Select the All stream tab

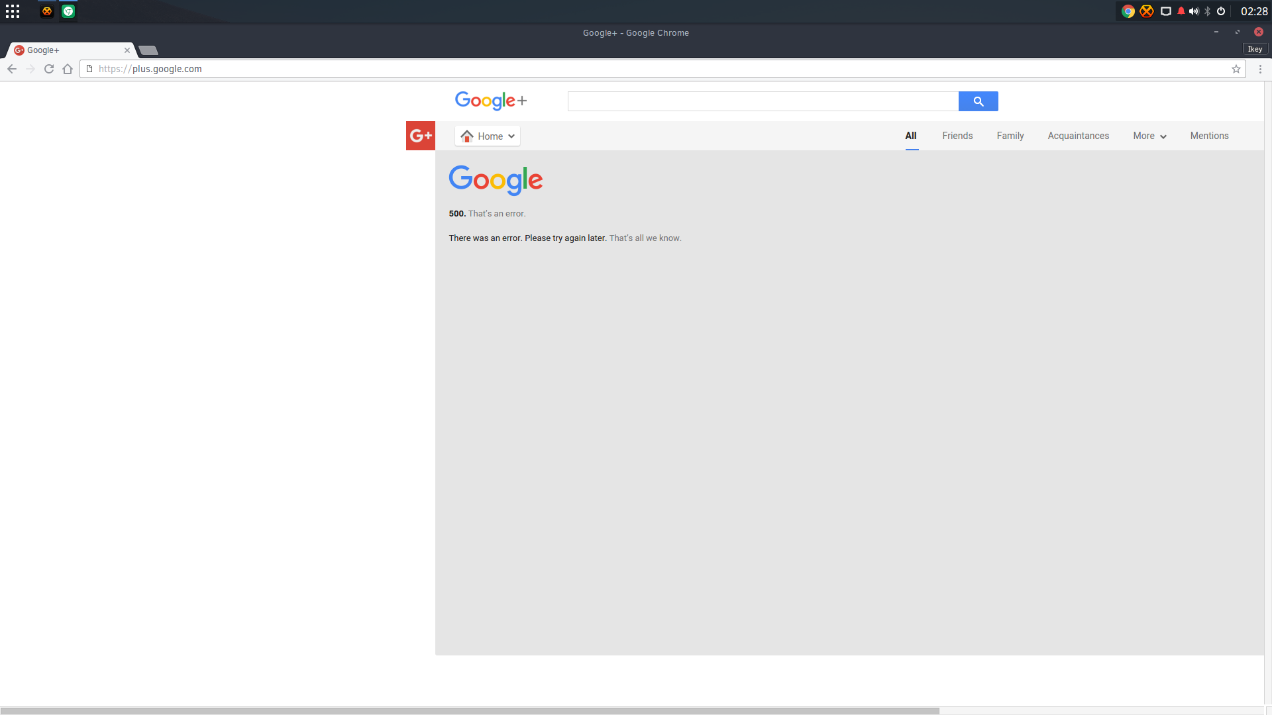911,136
